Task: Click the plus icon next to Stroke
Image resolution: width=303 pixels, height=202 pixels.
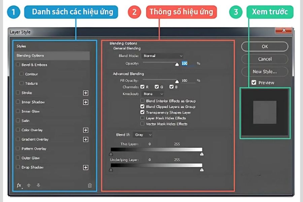Action: coord(86,93)
